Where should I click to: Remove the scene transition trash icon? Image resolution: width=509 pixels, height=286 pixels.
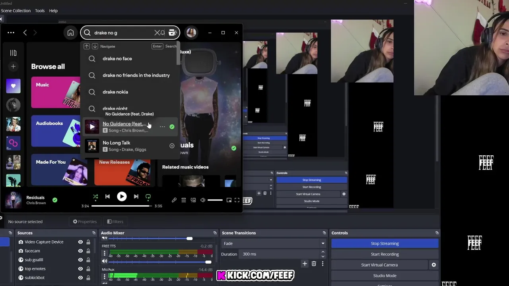(x=314, y=264)
